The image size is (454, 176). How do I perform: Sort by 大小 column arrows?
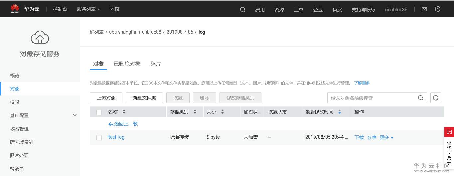click(223, 112)
